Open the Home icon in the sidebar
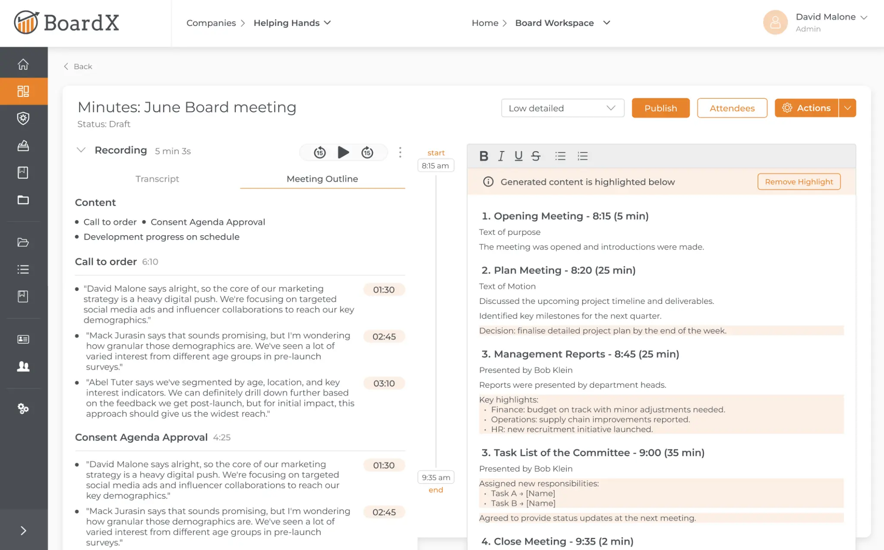This screenshot has width=884, height=550. point(23,63)
